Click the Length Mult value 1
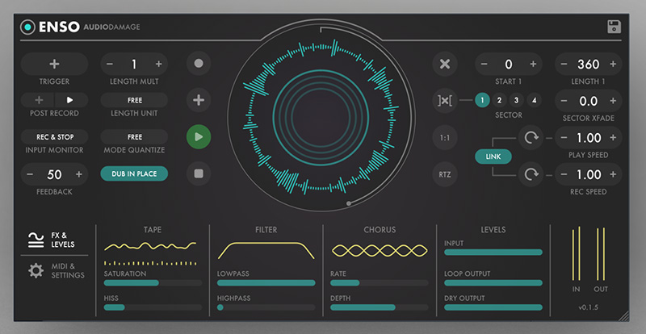The height and width of the screenshot is (334, 646). coord(134,64)
